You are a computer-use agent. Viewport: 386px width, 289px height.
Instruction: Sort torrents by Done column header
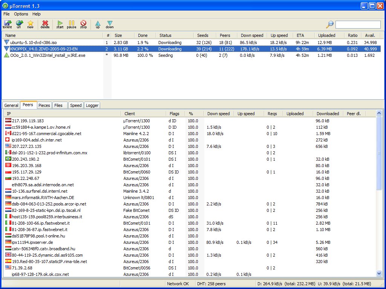click(145, 35)
